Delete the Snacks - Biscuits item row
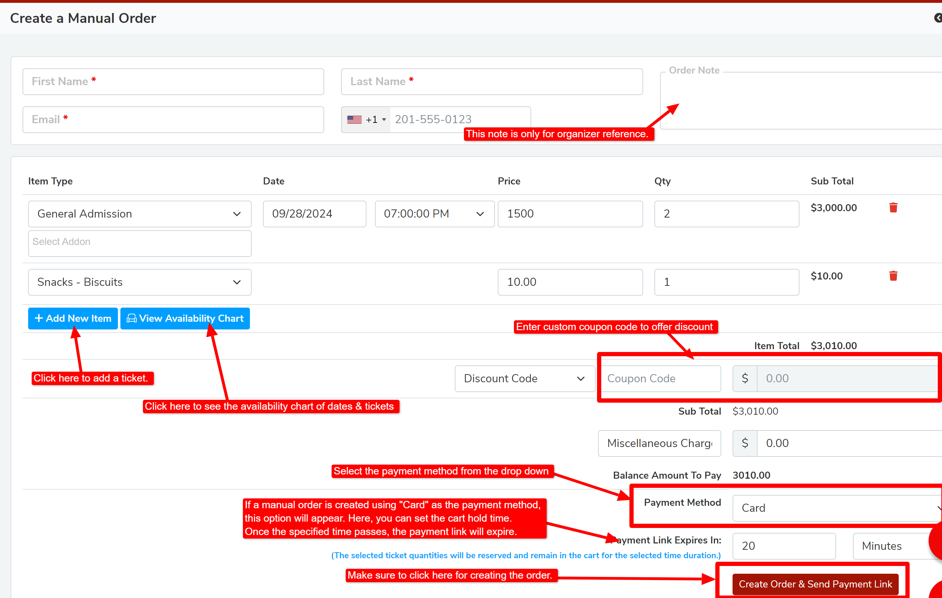This screenshot has width=942, height=598. click(x=893, y=276)
